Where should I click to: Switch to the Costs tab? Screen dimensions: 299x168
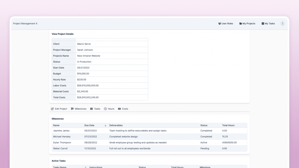click(x=125, y=109)
